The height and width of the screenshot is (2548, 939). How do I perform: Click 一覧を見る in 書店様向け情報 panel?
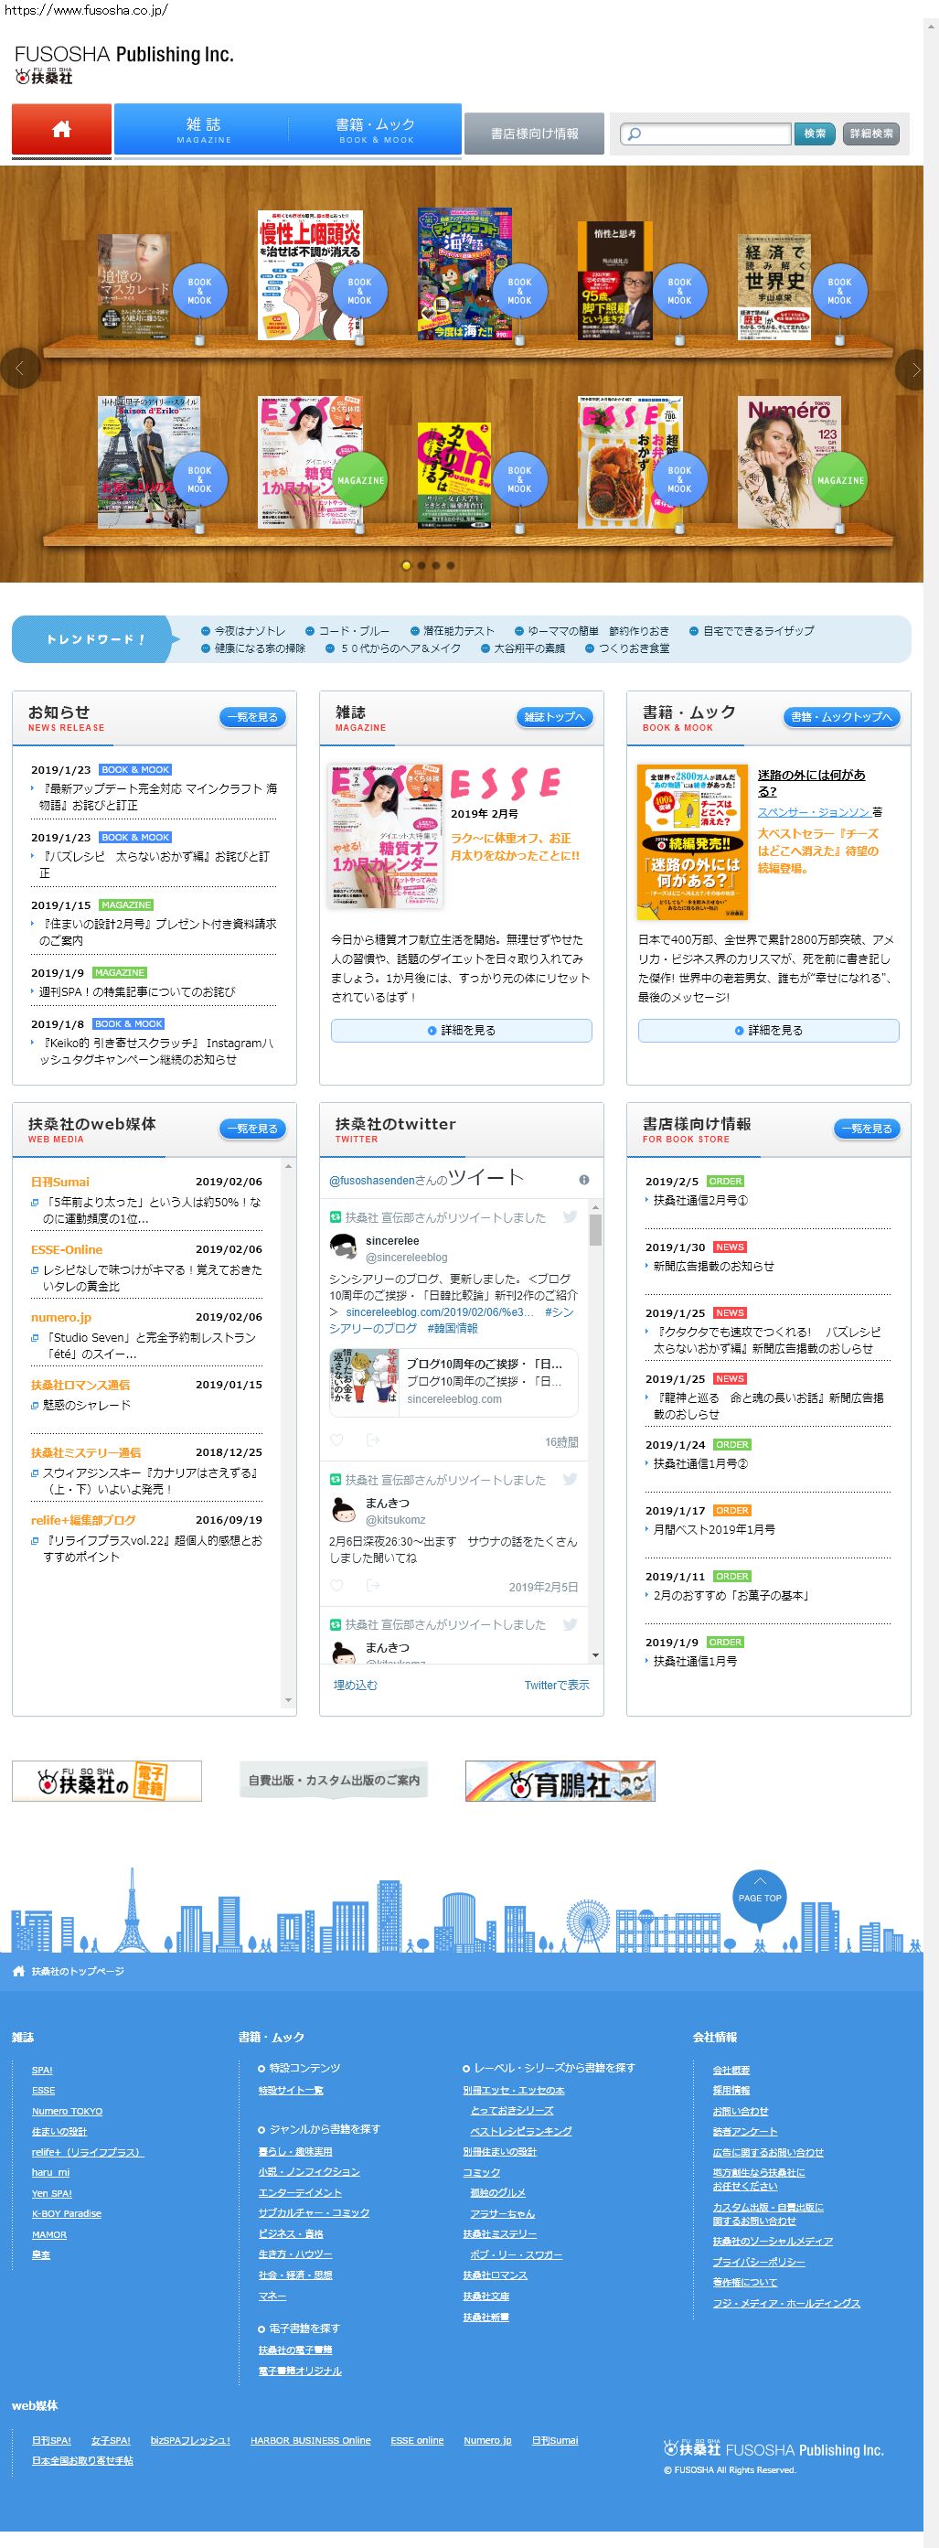tap(867, 1129)
